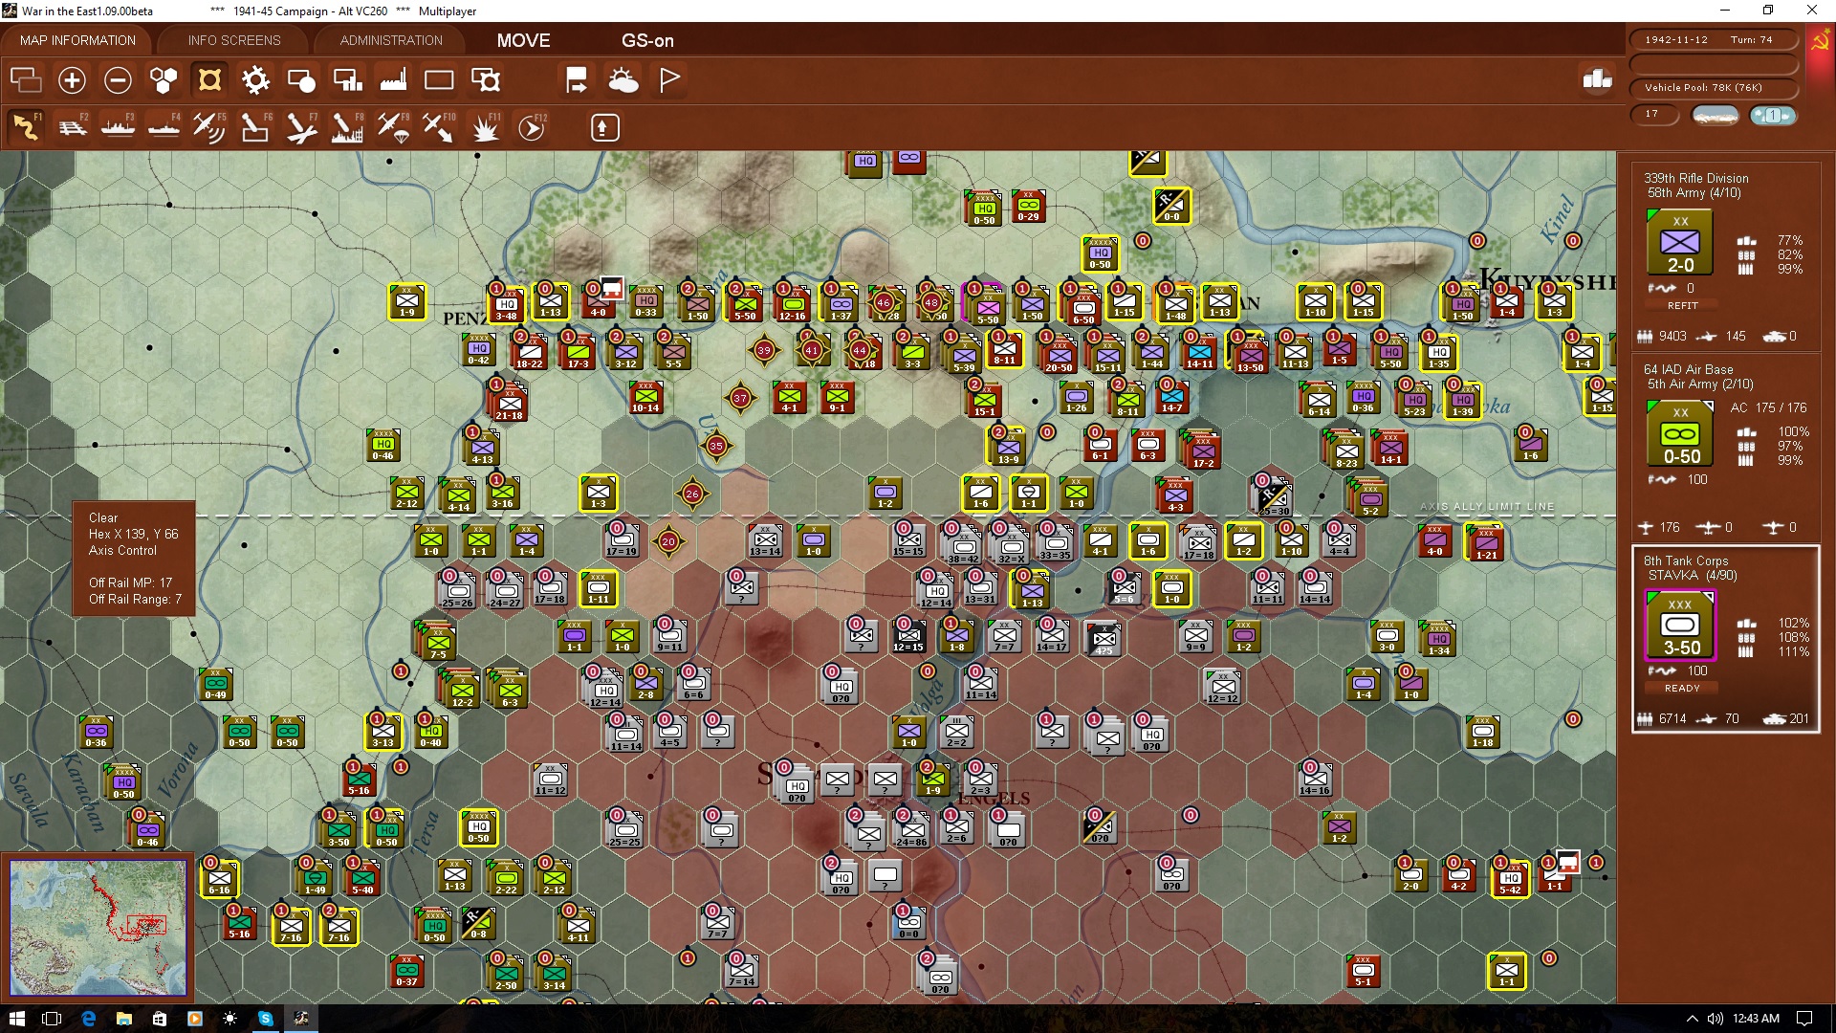The width and height of the screenshot is (1836, 1033).
Task: Toggle weather display with sun-cloud icon
Action: (623, 80)
